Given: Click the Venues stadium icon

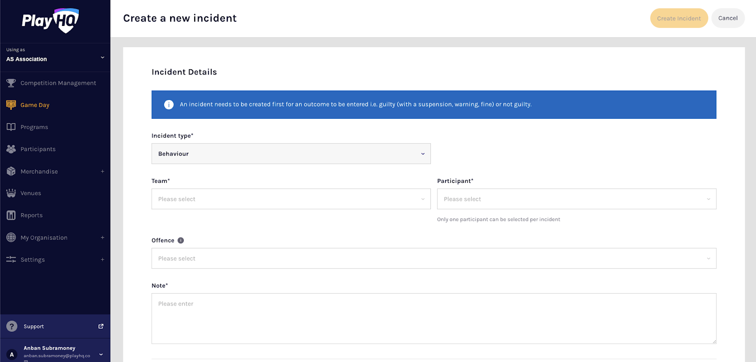Looking at the screenshot, I should tap(11, 193).
